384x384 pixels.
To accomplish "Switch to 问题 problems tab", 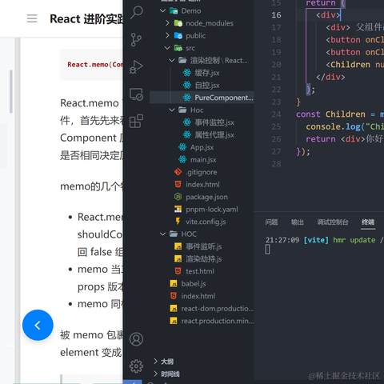I will click(x=271, y=222).
